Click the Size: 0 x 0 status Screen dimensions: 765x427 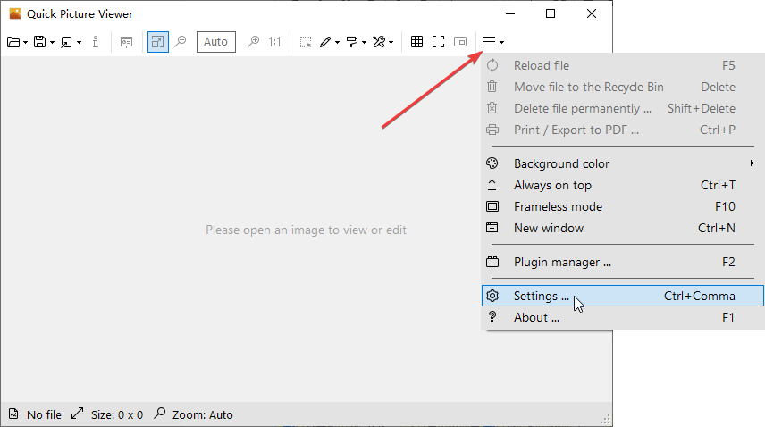pyautogui.click(x=107, y=414)
